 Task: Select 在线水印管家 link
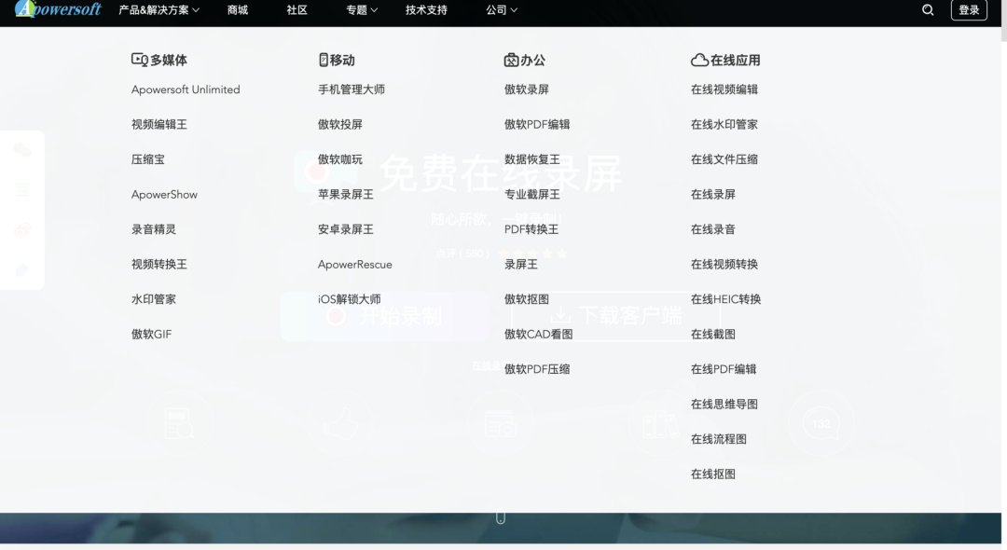tap(724, 124)
